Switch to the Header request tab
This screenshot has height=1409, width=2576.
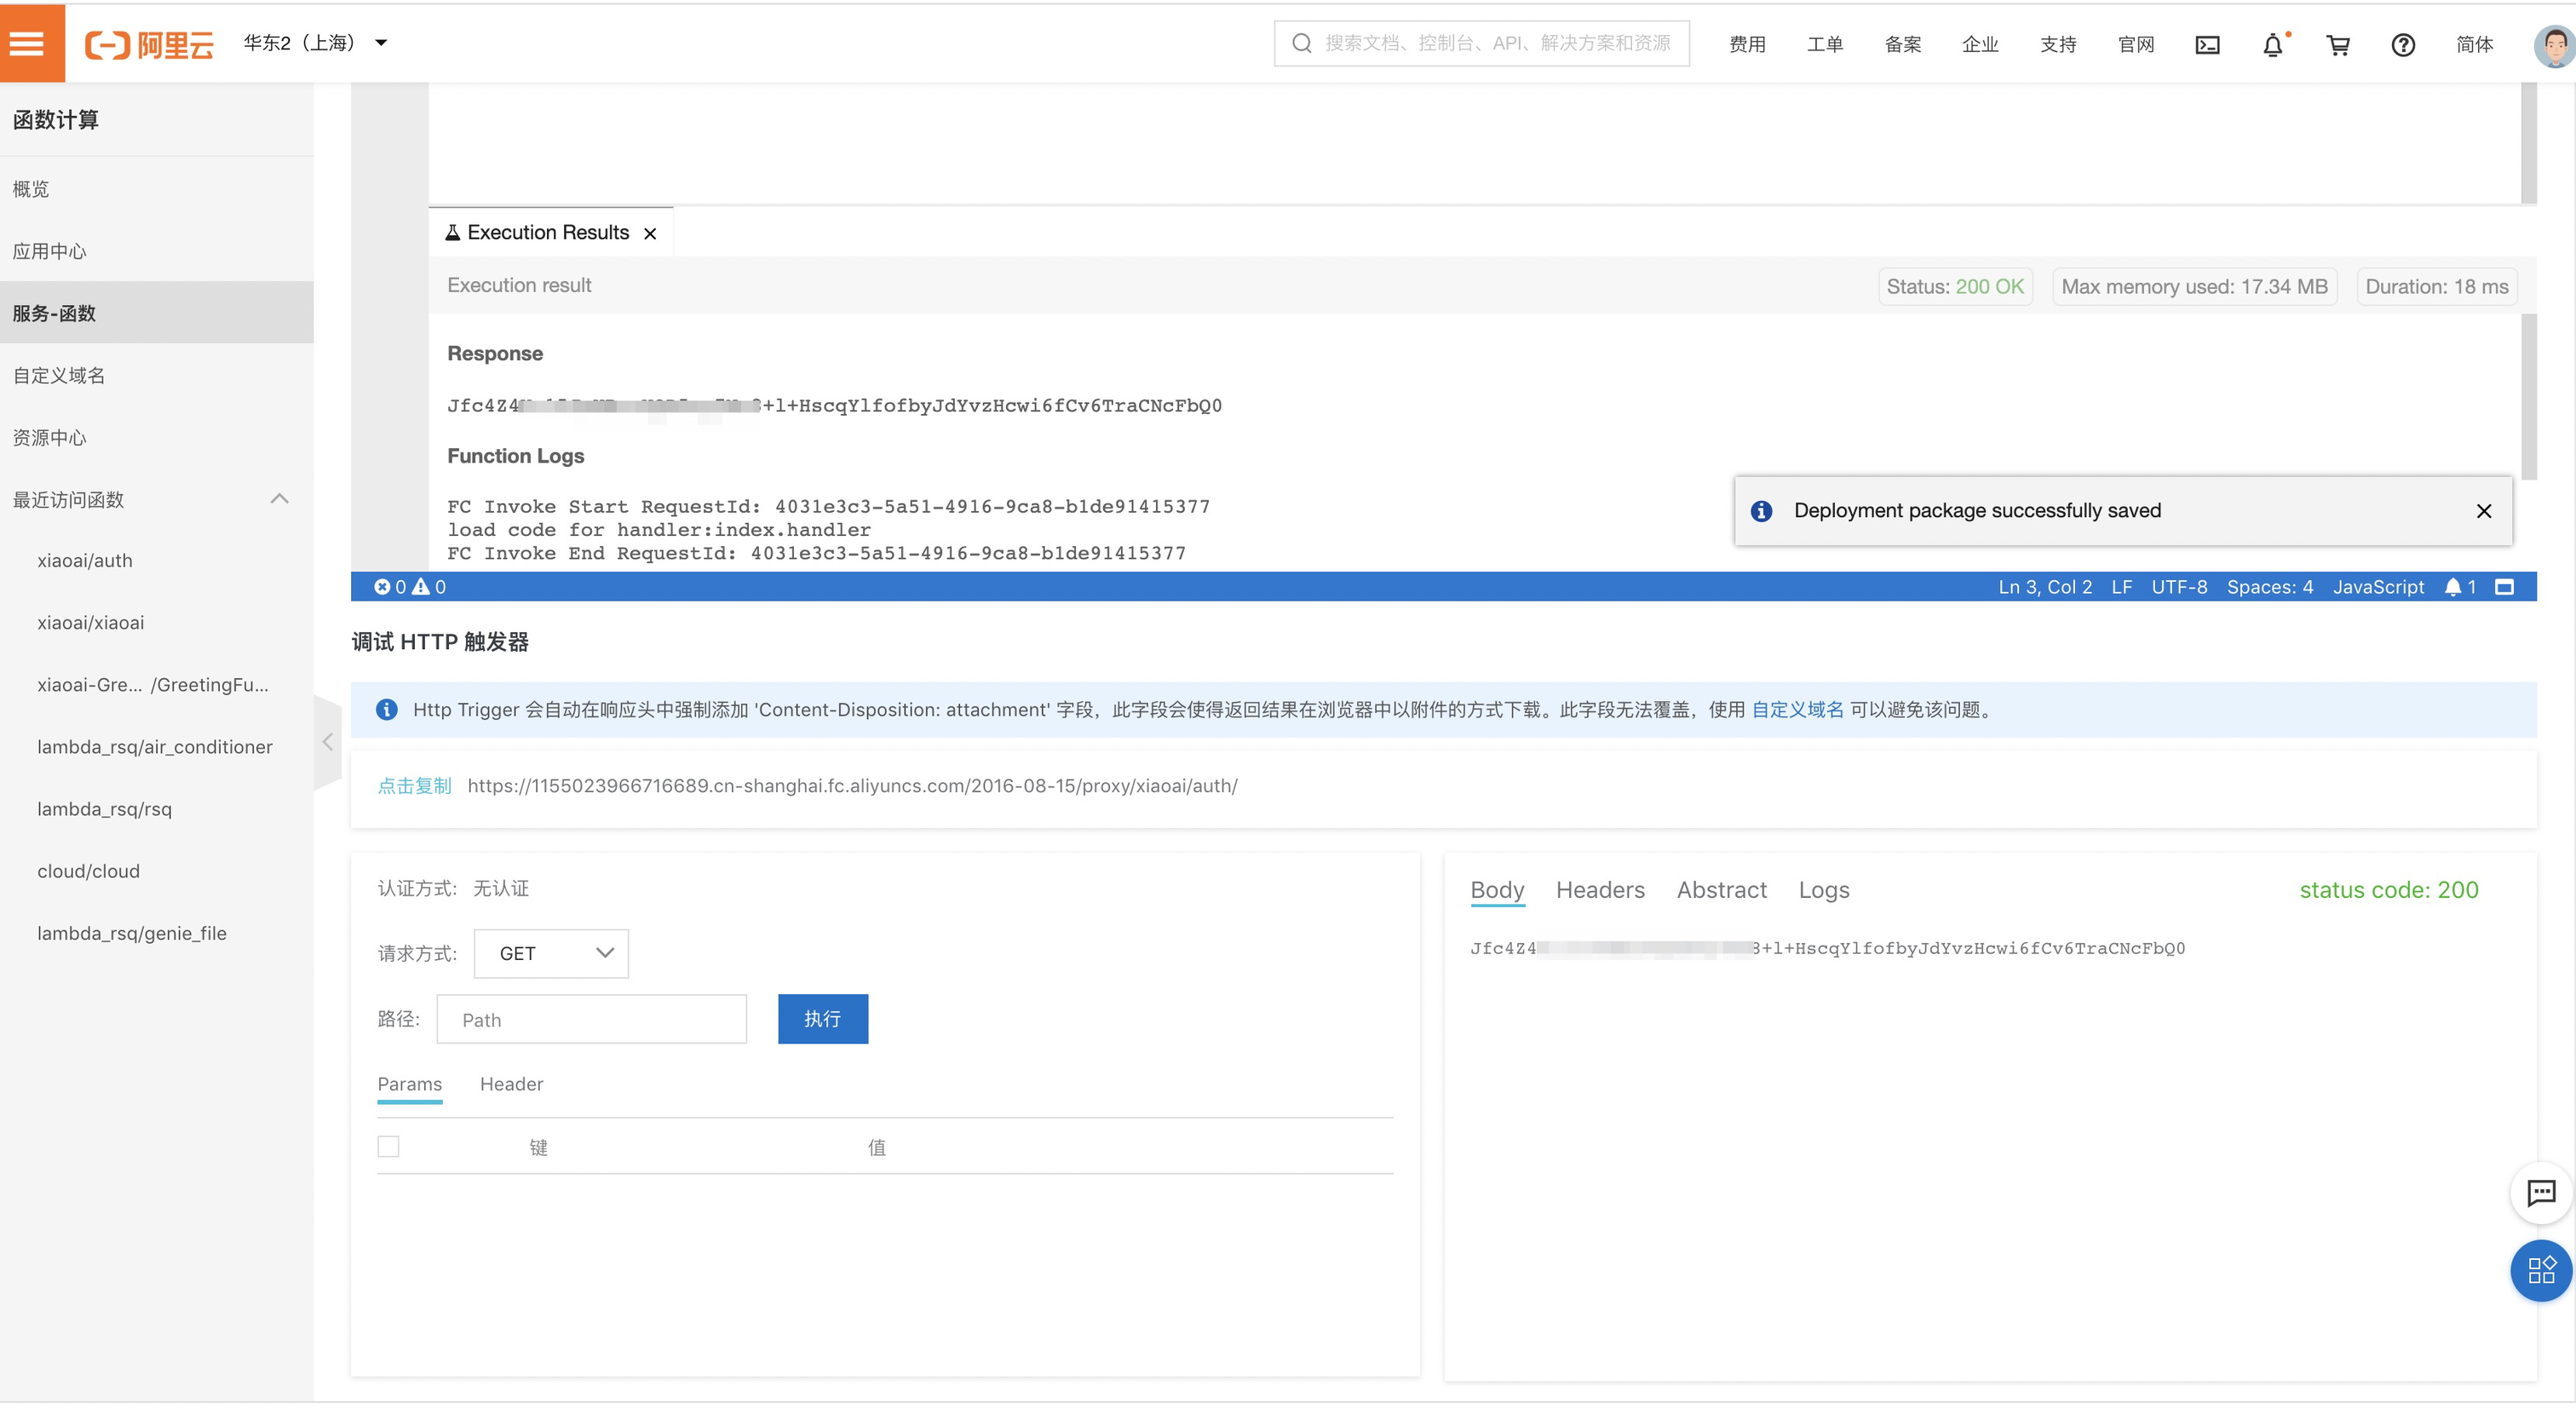(511, 1084)
